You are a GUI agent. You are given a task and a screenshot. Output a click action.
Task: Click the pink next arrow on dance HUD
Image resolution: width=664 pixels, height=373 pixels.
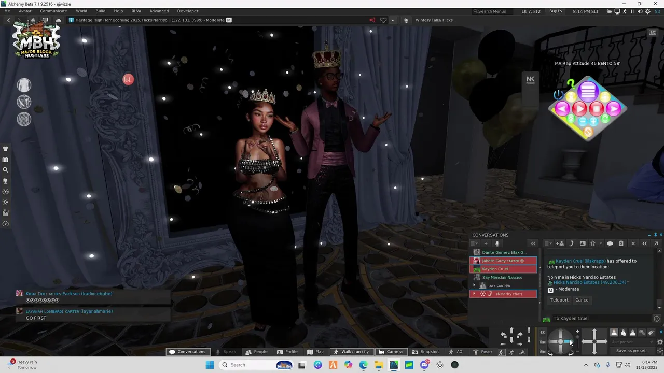[x=614, y=109]
